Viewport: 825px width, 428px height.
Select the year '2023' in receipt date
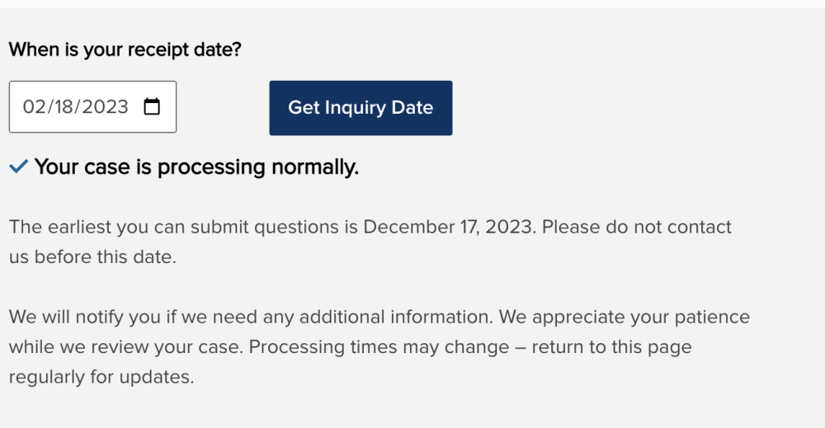(105, 106)
